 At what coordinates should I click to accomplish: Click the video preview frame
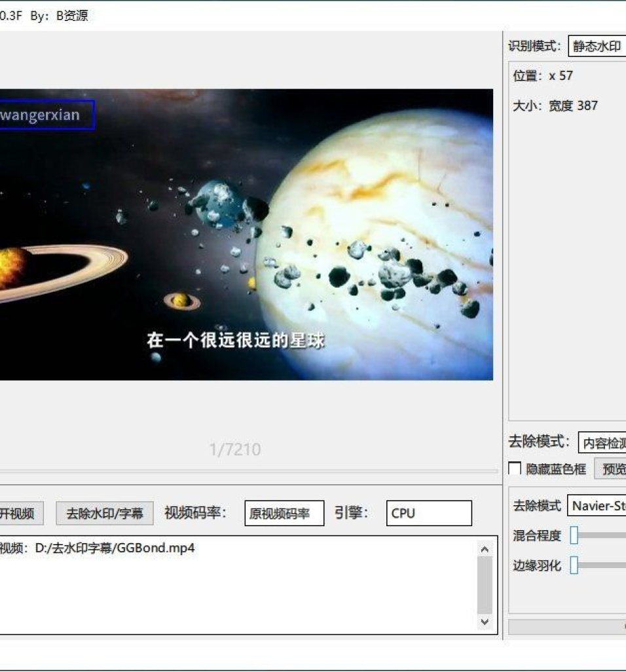tap(246, 235)
